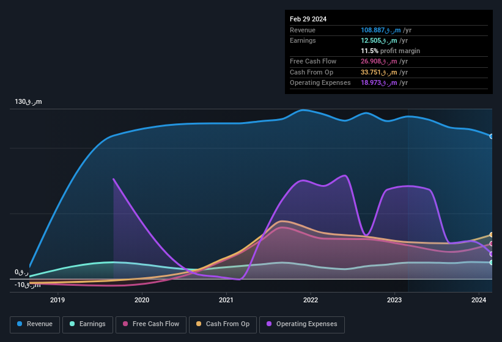Click the 2021 x-axis label
The width and height of the screenshot is (502, 342).
(226, 300)
